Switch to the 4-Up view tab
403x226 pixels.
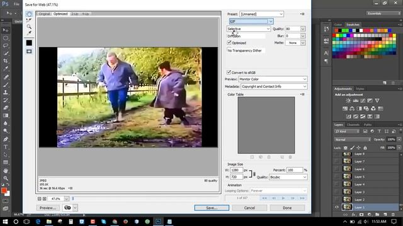[86, 14]
